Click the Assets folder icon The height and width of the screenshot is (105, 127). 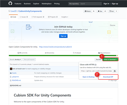11,73
